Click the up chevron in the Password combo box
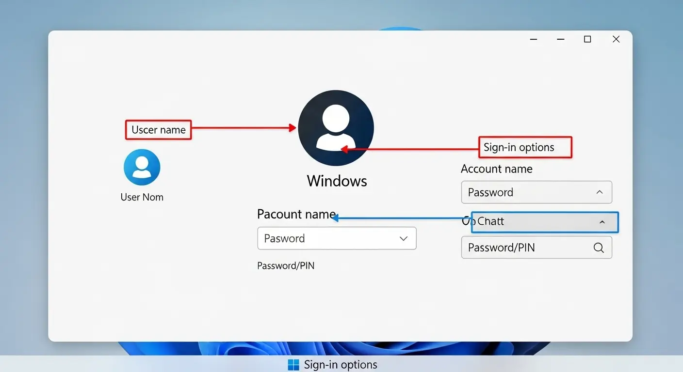Screen dimensions: 683x372 tap(600, 192)
